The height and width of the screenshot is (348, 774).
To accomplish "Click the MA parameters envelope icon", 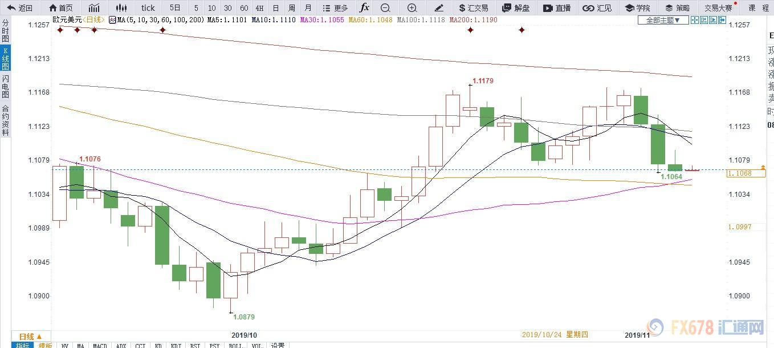I will [112, 20].
